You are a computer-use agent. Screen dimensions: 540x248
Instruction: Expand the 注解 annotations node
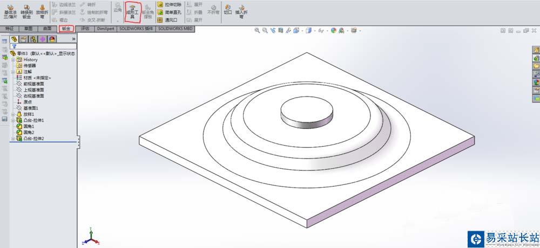[x=13, y=72]
